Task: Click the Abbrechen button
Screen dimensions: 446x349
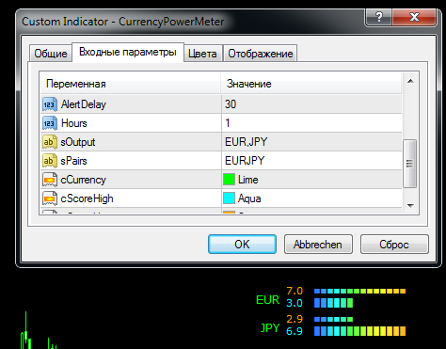Action: 318,245
